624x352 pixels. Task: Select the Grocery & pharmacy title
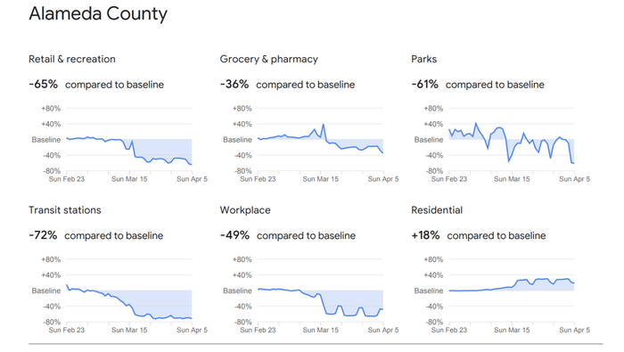[268, 60]
